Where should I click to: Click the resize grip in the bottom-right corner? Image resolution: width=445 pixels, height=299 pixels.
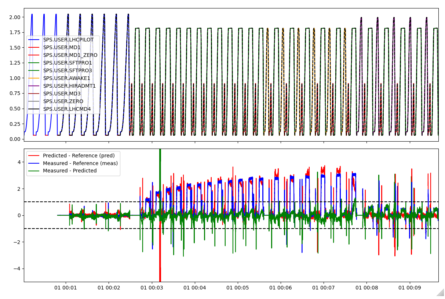440,292
